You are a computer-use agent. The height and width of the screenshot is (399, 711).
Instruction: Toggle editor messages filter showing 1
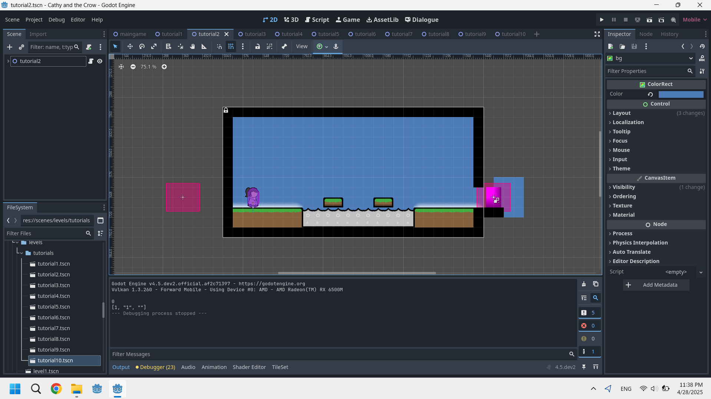(589, 352)
